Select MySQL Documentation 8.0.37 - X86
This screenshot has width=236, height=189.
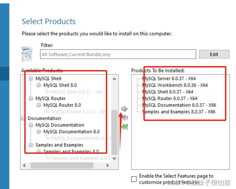pyautogui.click(x=179, y=105)
